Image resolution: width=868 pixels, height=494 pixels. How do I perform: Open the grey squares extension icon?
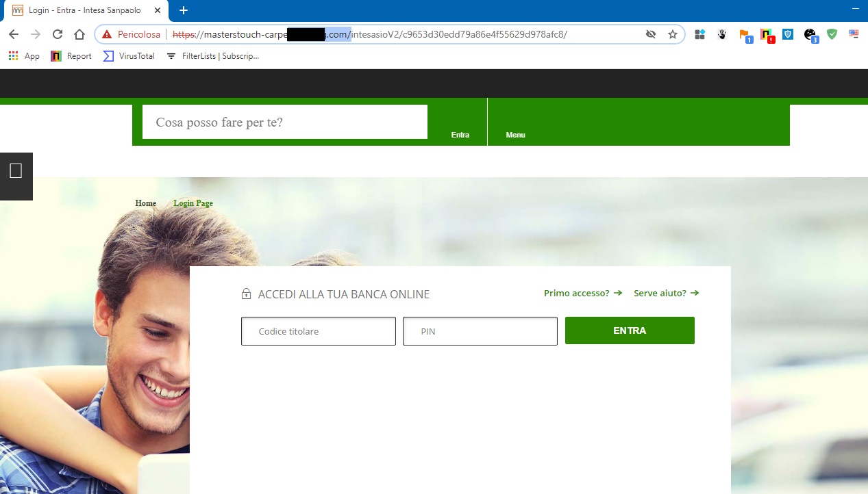pos(699,34)
